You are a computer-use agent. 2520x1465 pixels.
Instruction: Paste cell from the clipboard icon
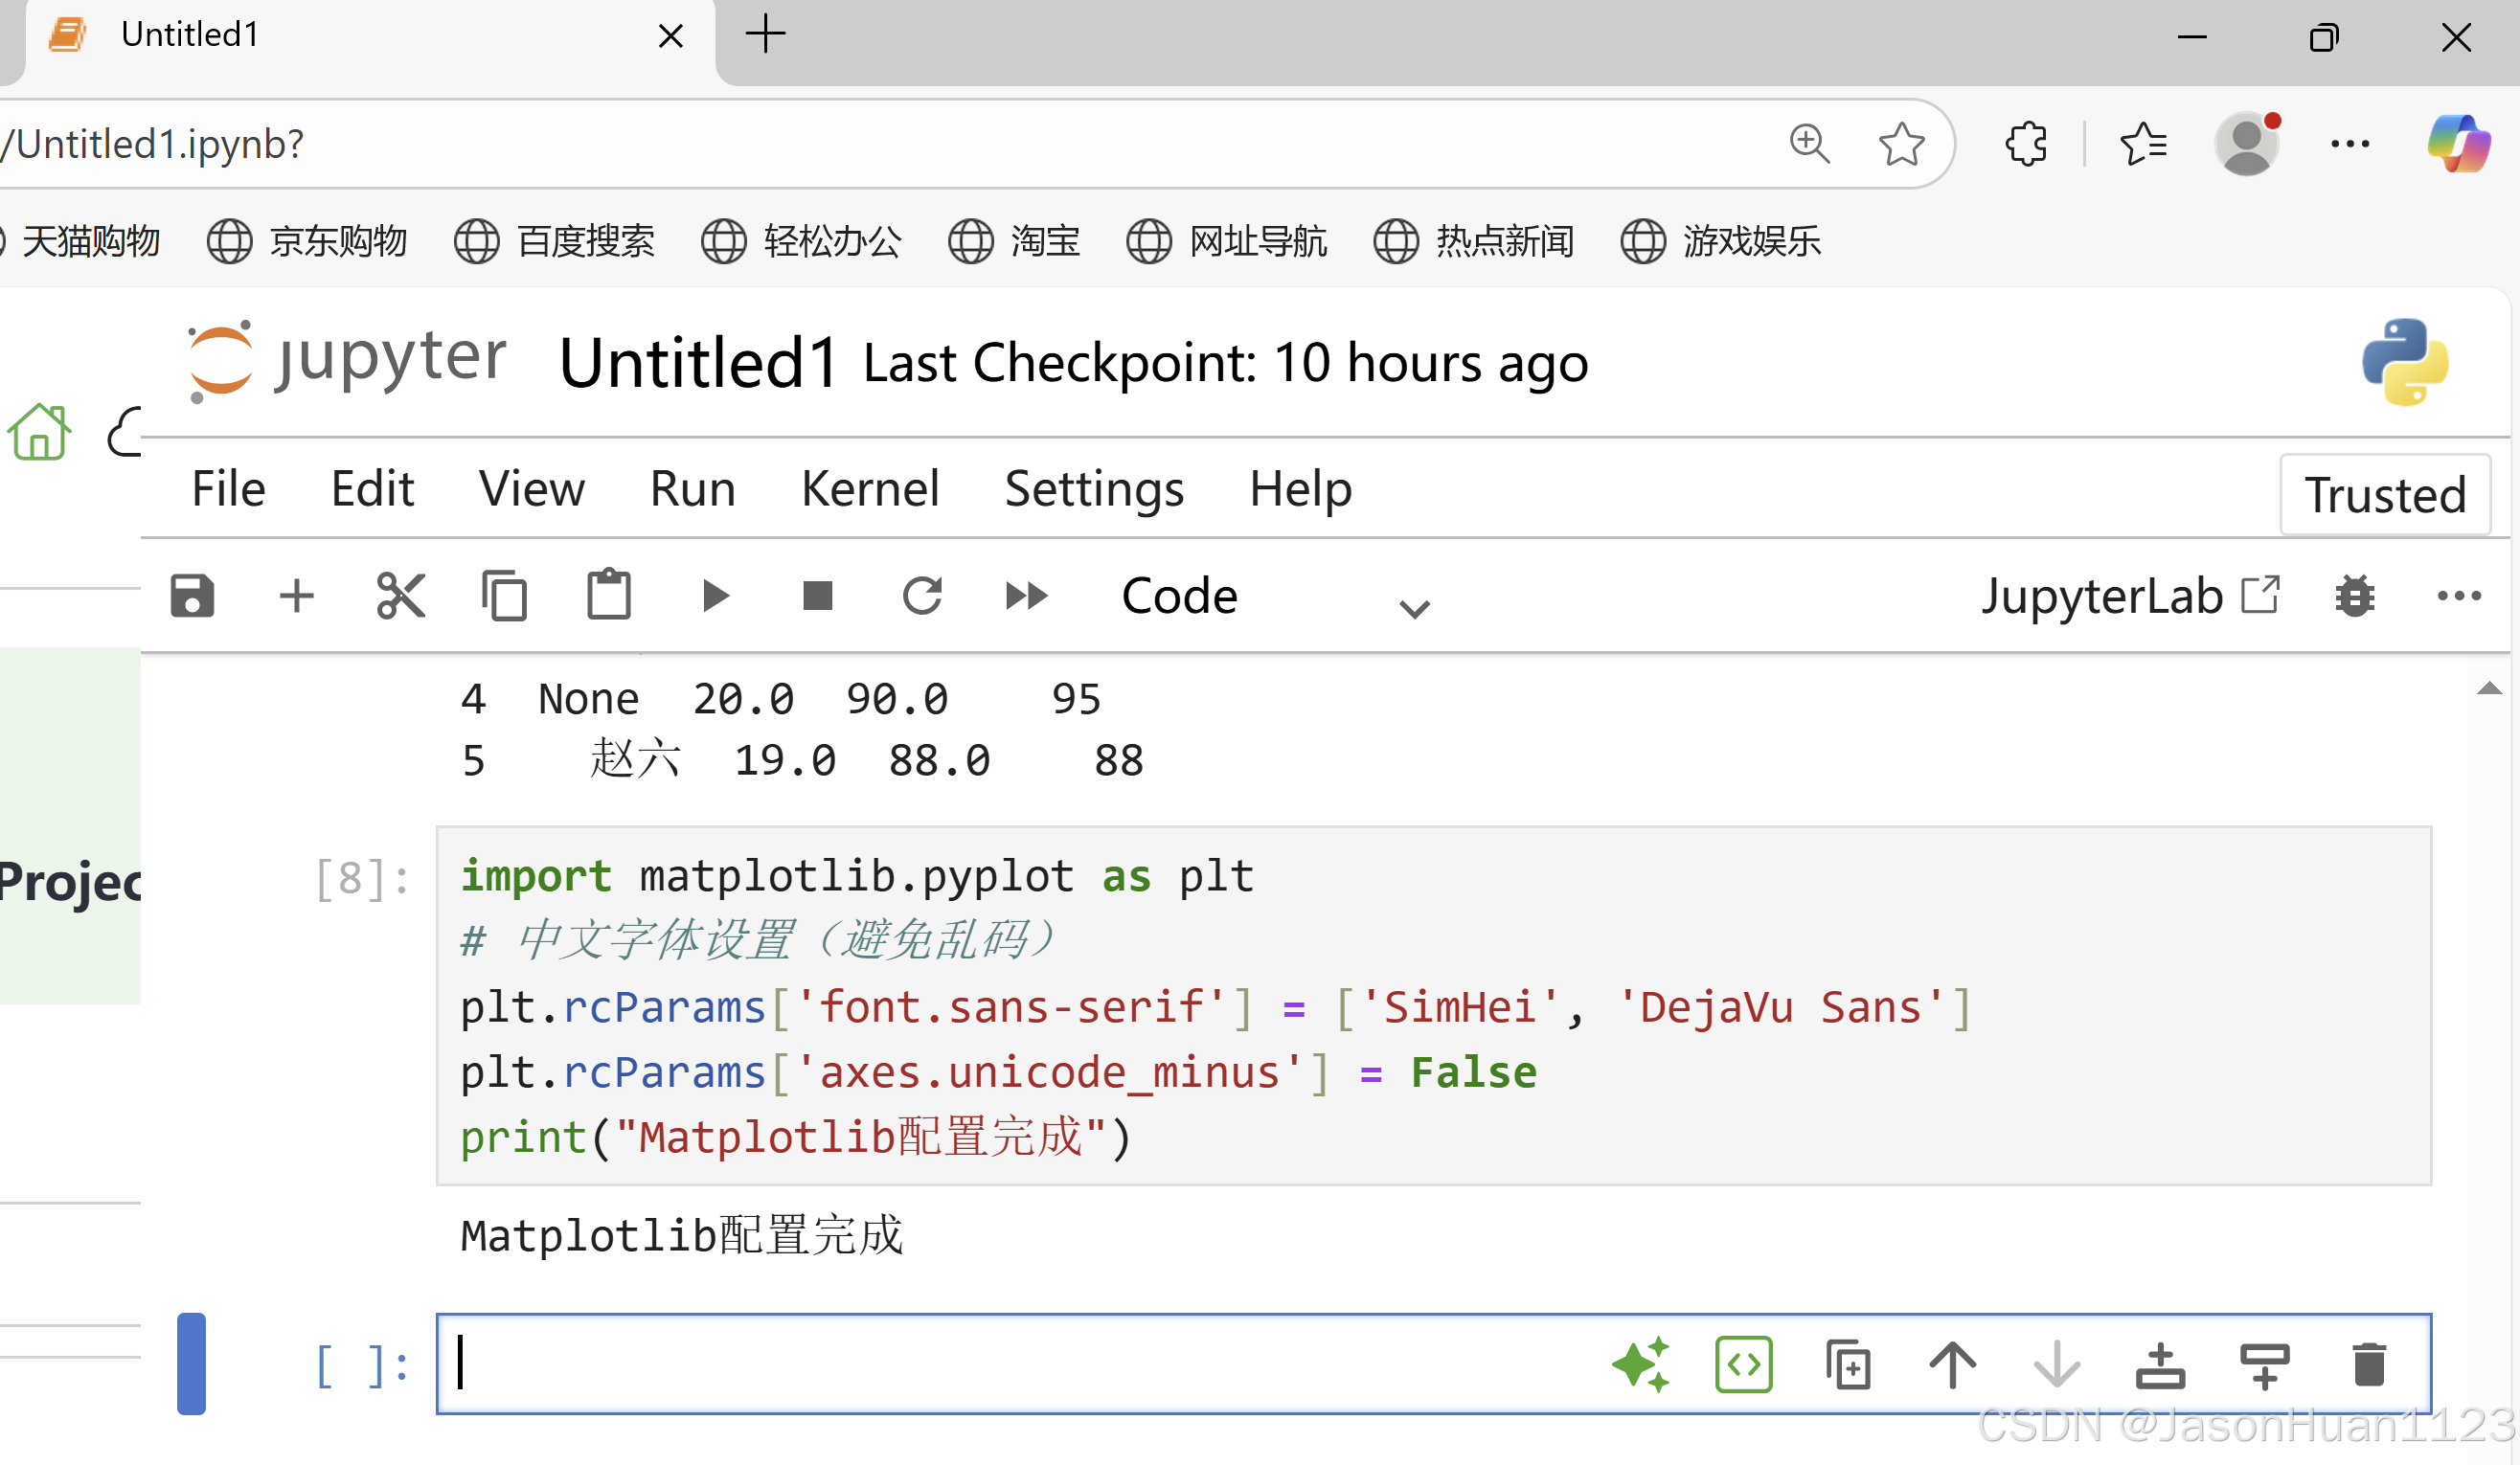(608, 596)
